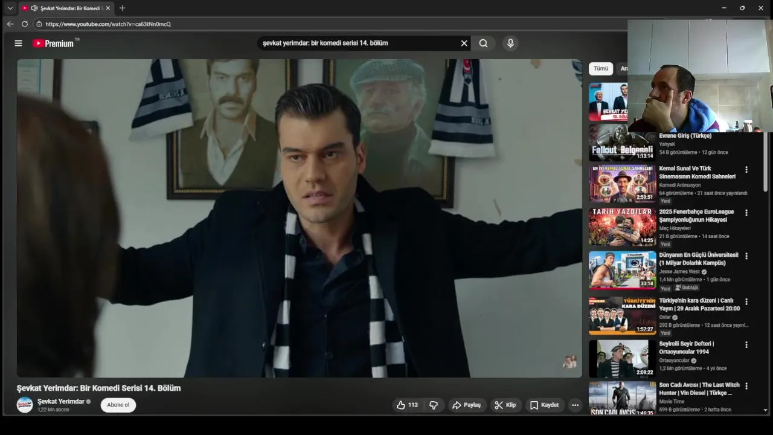Open university campus video thumbnail 33:14
The height and width of the screenshot is (435, 773).
622,269
